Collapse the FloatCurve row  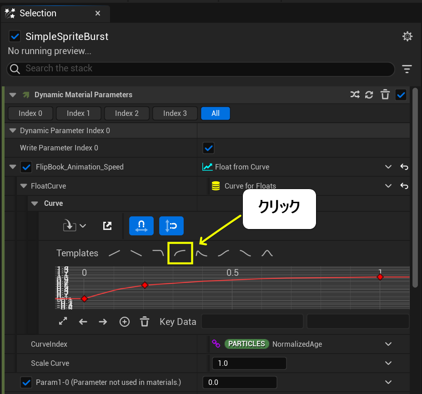[x=24, y=186]
